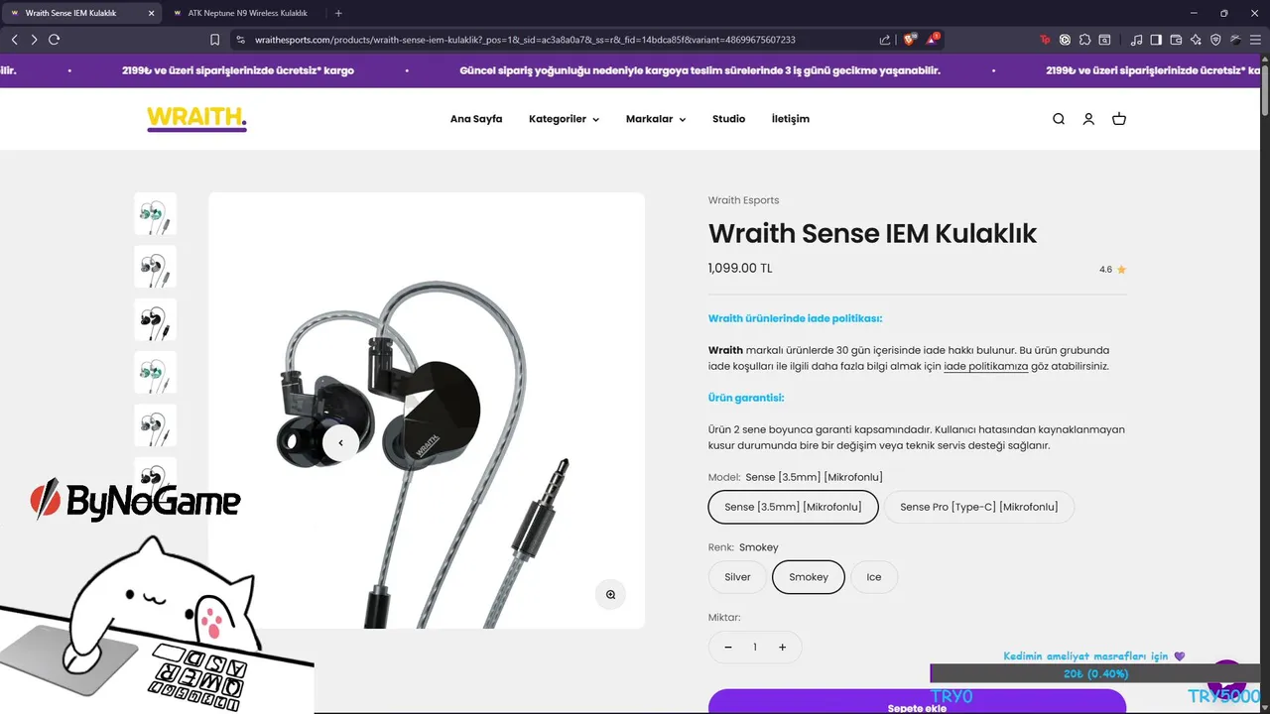Go to previous product image arrow
Screen dimensions: 1270x714
pyautogui.click(x=340, y=443)
